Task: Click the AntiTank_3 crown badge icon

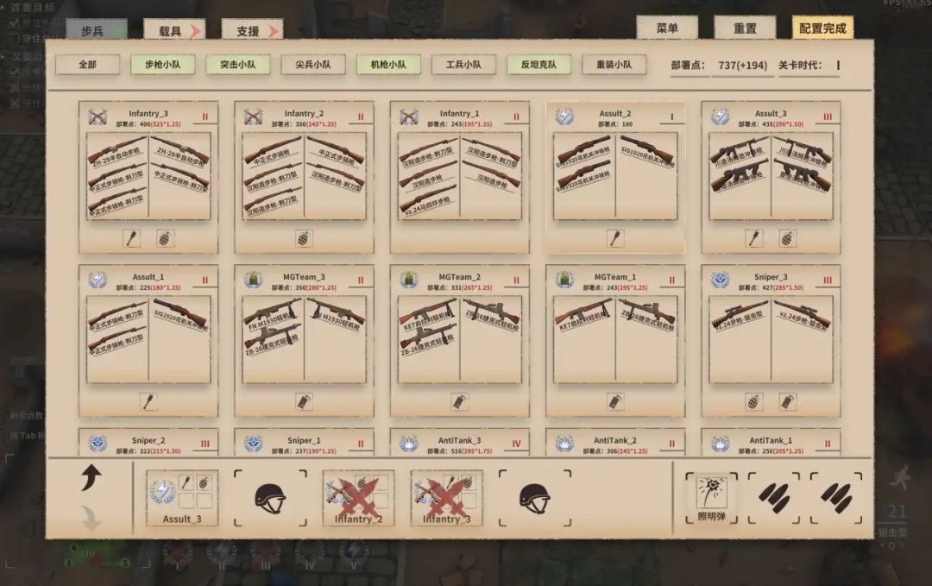Action: (x=409, y=444)
